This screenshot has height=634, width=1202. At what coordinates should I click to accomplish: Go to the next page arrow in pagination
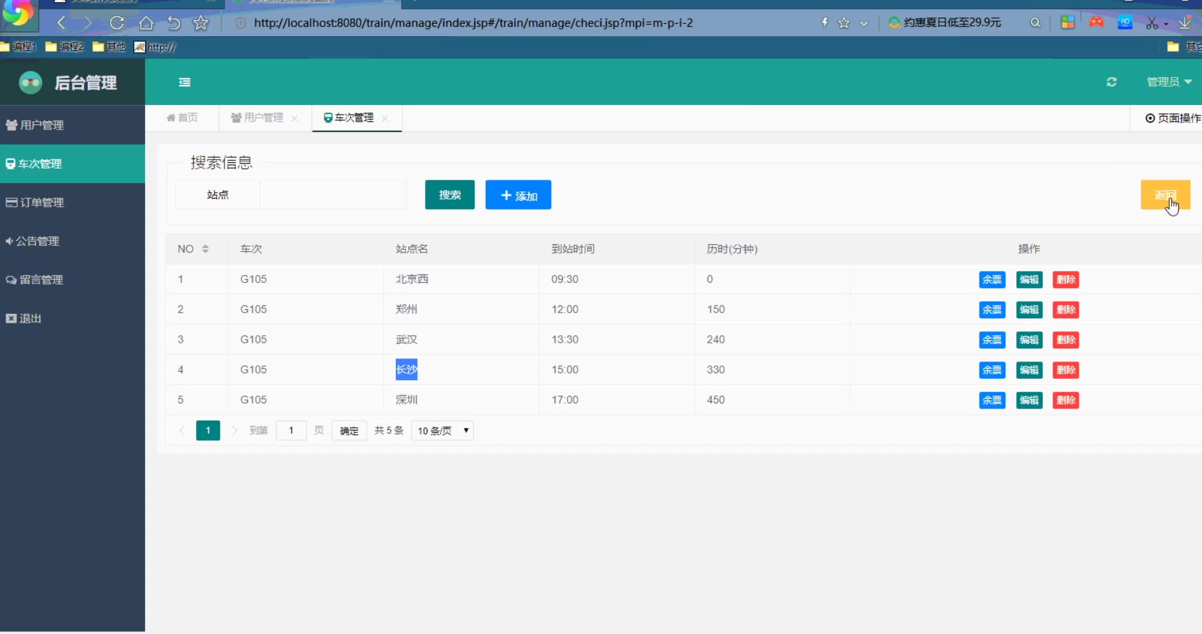pos(235,430)
